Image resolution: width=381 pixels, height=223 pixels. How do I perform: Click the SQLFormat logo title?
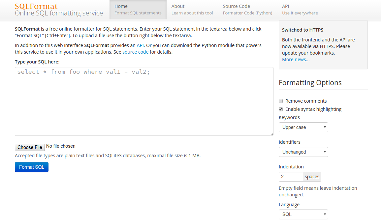36,6
